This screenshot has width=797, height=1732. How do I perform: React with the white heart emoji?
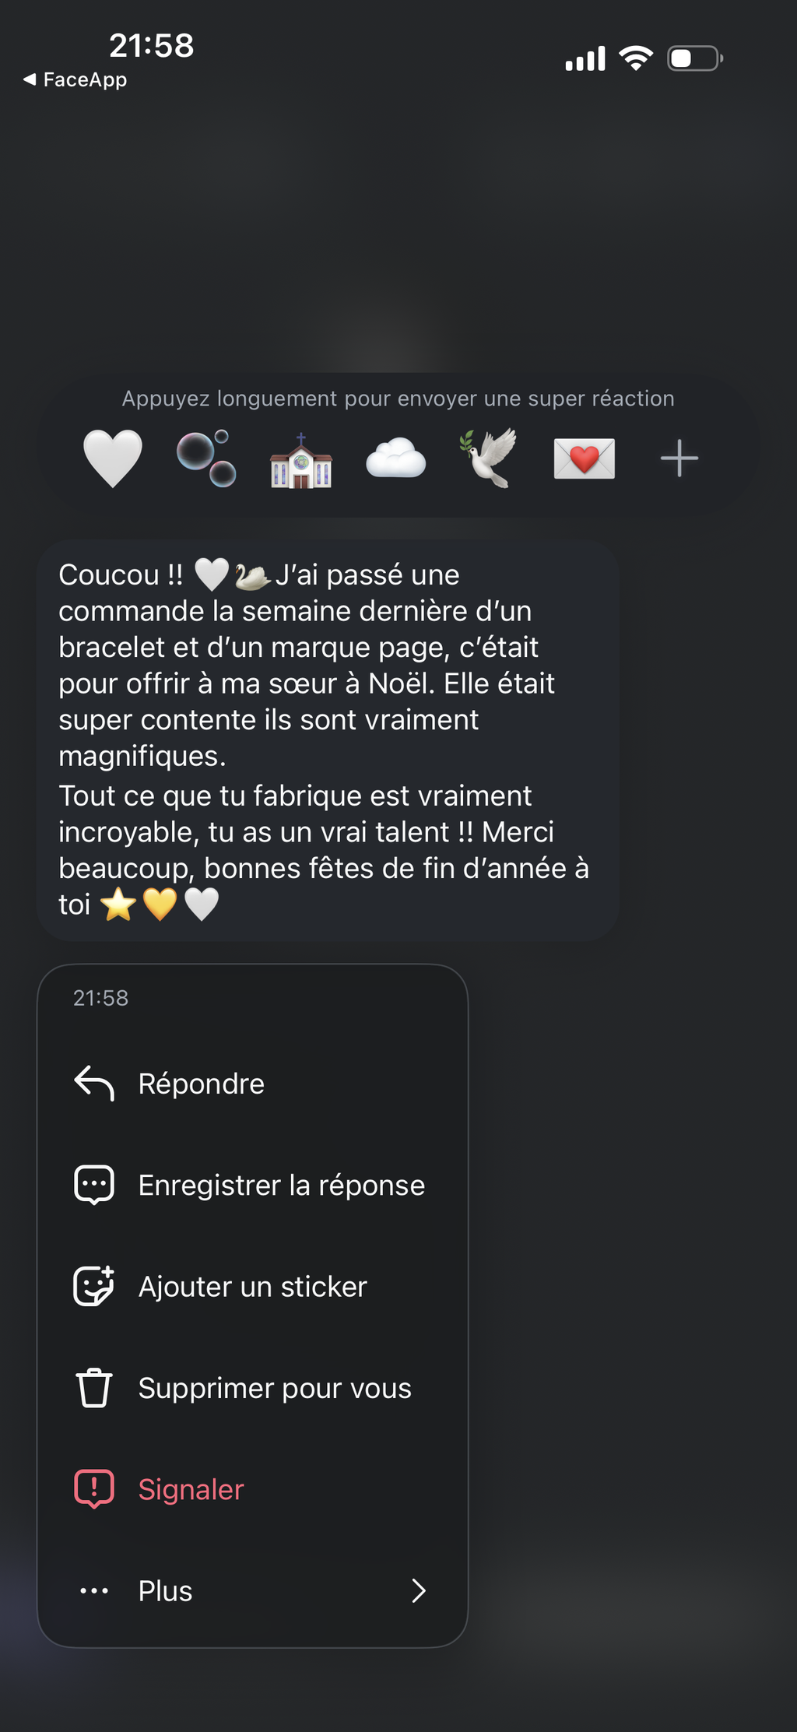coord(113,458)
